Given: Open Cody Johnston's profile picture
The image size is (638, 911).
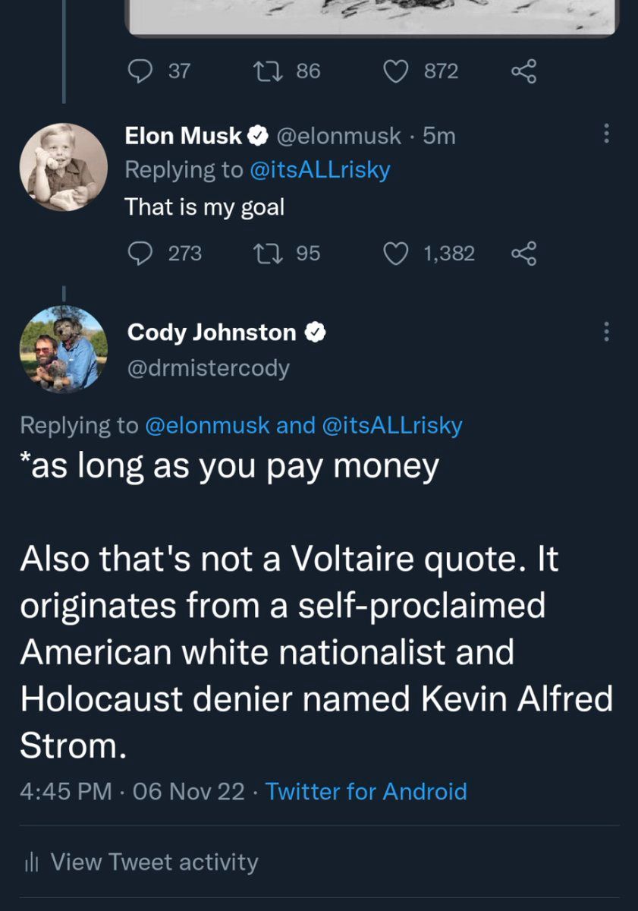Looking at the screenshot, I should [63, 349].
